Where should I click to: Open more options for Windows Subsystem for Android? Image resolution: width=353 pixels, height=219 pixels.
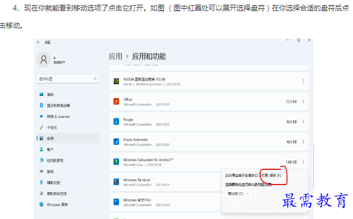(303, 162)
